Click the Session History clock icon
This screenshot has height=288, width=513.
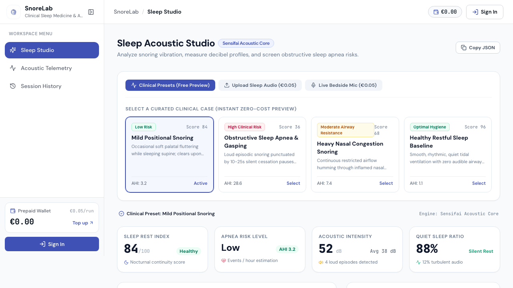click(13, 86)
